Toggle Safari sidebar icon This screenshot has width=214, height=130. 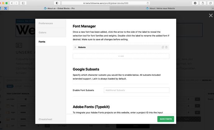point(23,3)
